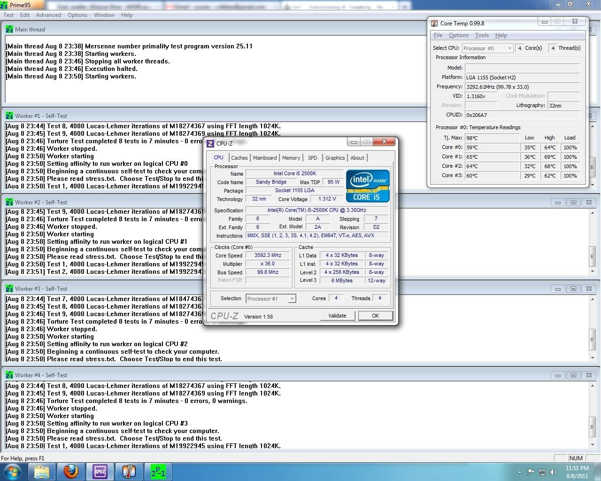Open the CPU-Z taskbar icon
Viewport: 601px width, 481px height.
[100, 472]
